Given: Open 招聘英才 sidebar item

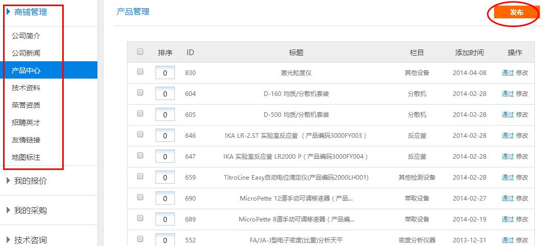Looking at the screenshot, I should click(26, 122).
